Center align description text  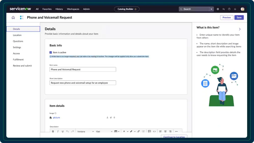click(x=165, y=131)
